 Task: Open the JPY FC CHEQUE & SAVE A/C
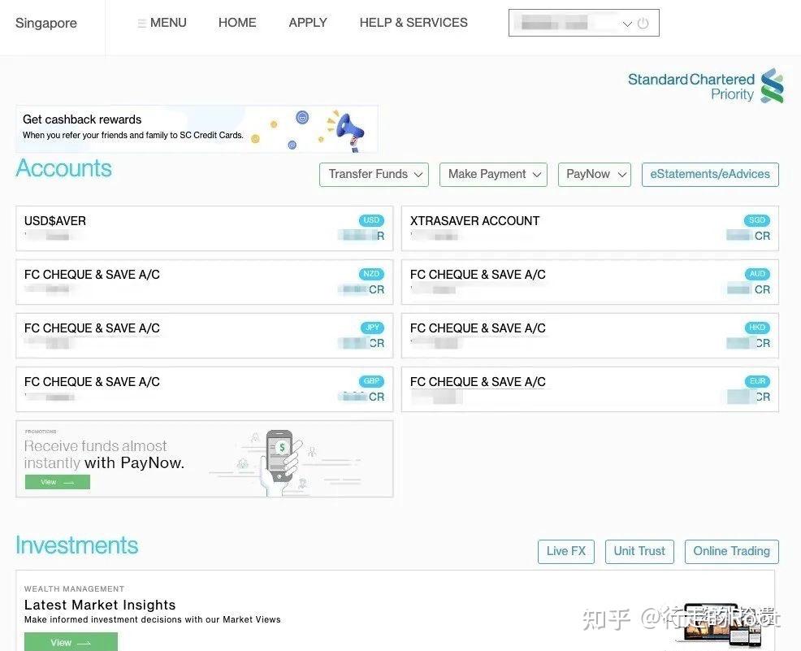click(x=205, y=336)
